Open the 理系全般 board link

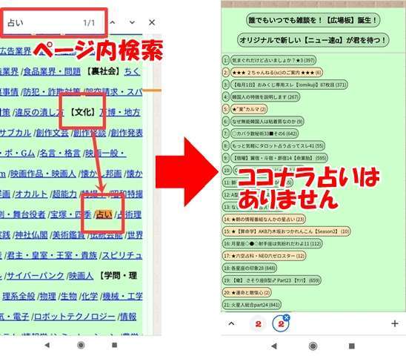click(19, 296)
